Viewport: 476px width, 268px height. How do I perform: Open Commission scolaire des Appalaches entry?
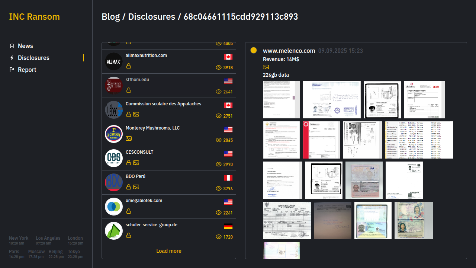tap(169, 110)
